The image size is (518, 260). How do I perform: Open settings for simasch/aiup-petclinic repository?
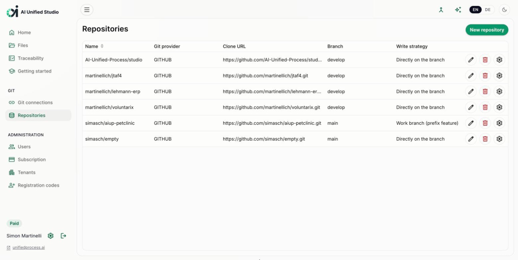pyautogui.click(x=499, y=123)
